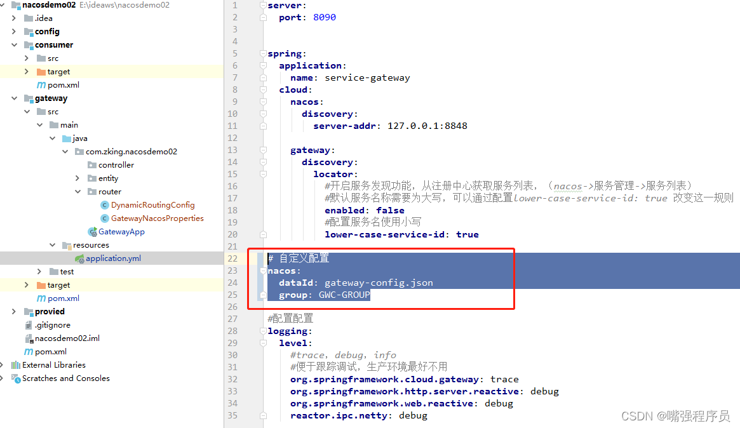Select the .idea folder icon
The width and height of the screenshot is (740, 428).
(x=29, y=18)
